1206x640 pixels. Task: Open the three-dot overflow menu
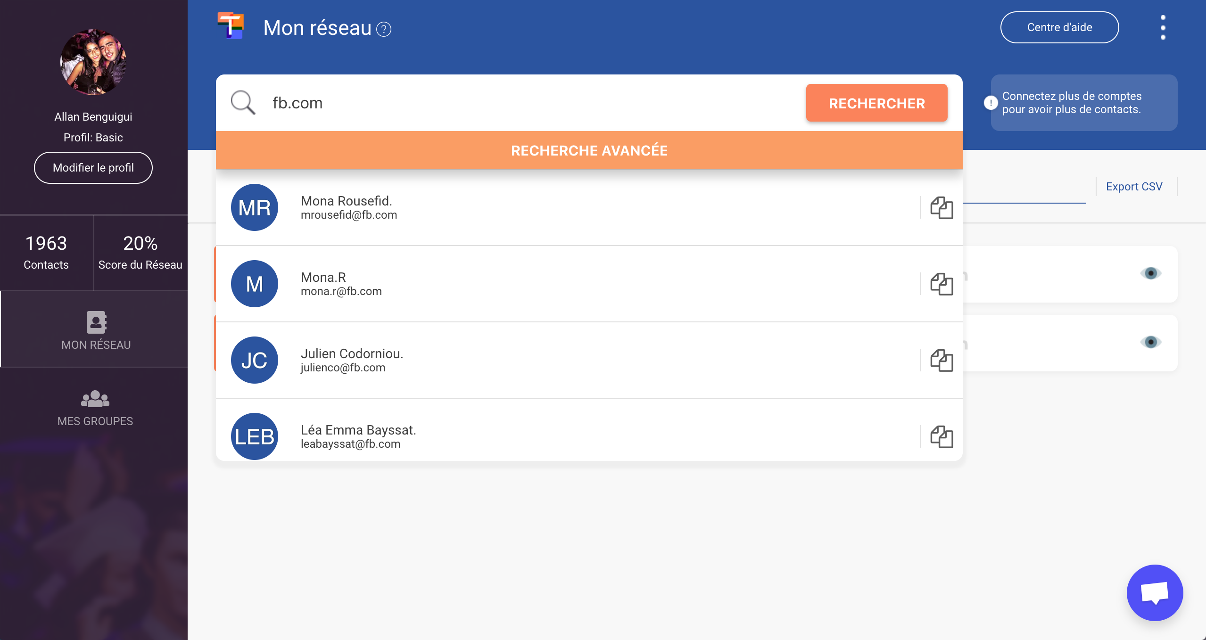click(x=1162, y=27)
